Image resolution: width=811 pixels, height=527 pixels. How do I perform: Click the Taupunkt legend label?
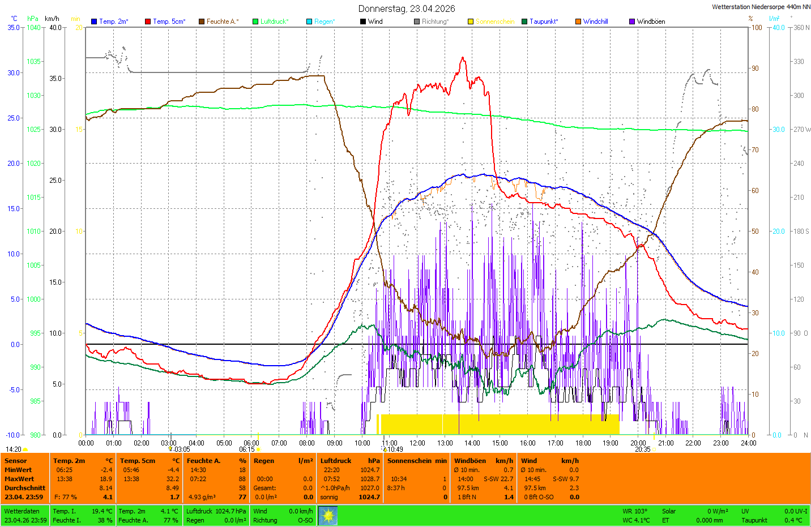tap(544, 22)
